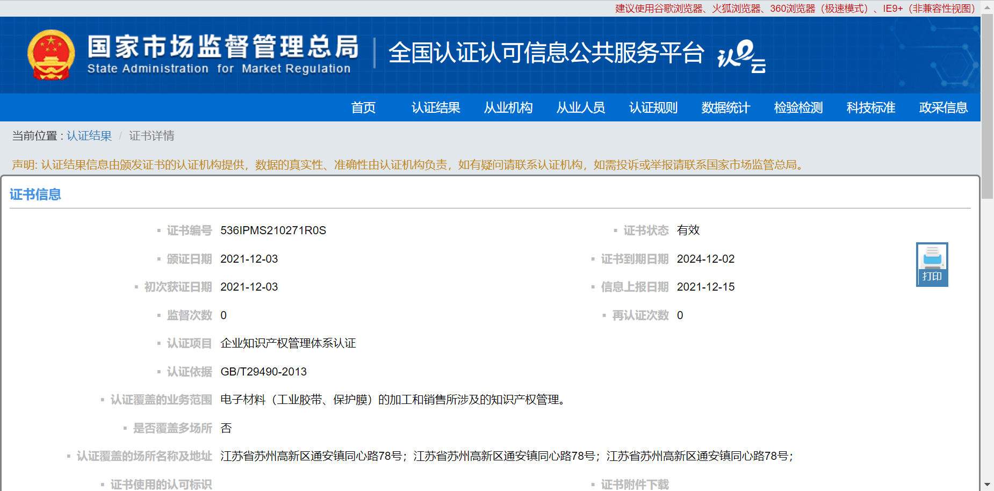994x491 pixels.
Task: Click the vertical scrollbar thumb
Action: [x=987, y=107]
